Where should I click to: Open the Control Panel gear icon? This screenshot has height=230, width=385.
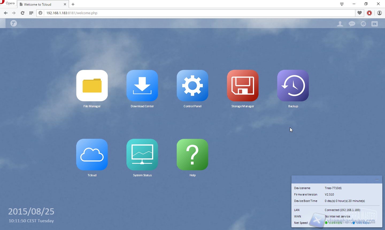point(192,86)
